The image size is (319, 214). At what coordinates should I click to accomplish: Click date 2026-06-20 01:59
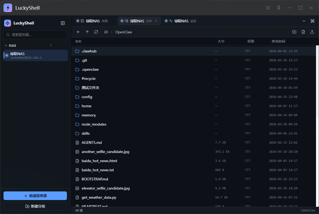point(283,88)
